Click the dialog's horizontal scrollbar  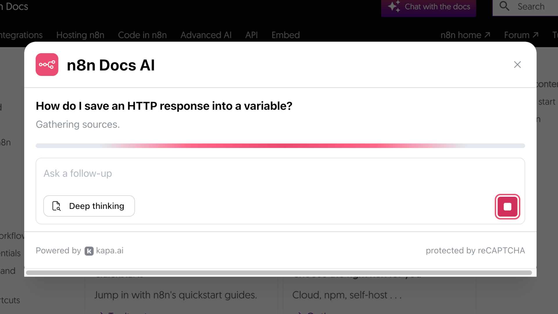(x=279, y=273)
